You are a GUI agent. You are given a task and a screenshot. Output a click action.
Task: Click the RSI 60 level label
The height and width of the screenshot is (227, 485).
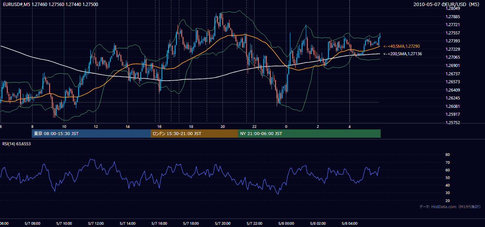point(447,170)
